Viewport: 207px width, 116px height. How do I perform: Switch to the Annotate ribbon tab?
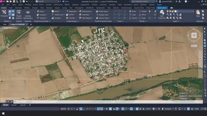pyautogui.click(x=18, y=8)
